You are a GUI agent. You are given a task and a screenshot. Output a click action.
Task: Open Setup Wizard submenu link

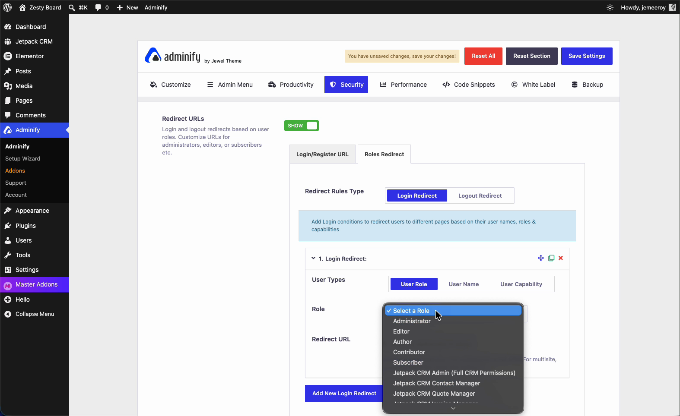pyautogui.click(x=23, y=159)
